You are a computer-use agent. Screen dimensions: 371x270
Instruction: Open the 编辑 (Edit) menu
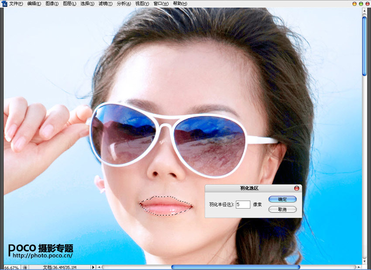(x=34, y=3)
